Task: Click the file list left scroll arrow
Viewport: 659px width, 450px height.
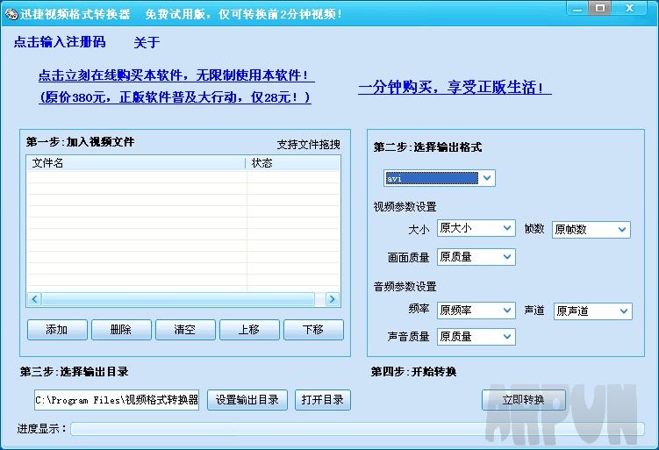Action: click(x=34, y=299)
